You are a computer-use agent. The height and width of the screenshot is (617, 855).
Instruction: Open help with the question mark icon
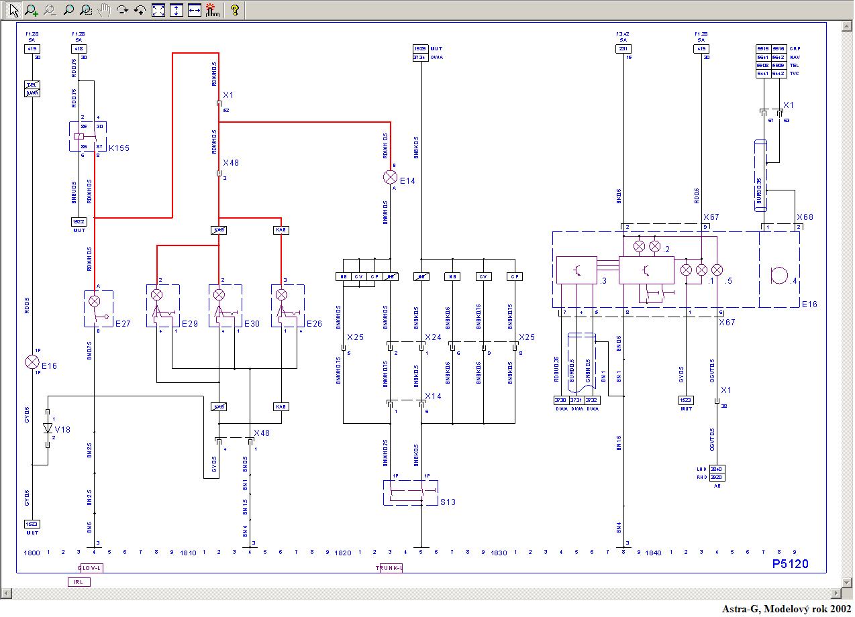pyautogui.click(x=234, y=10)
